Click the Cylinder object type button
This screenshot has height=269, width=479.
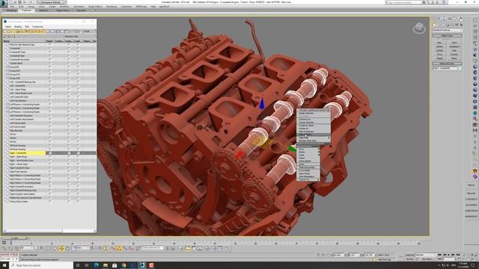439,50
